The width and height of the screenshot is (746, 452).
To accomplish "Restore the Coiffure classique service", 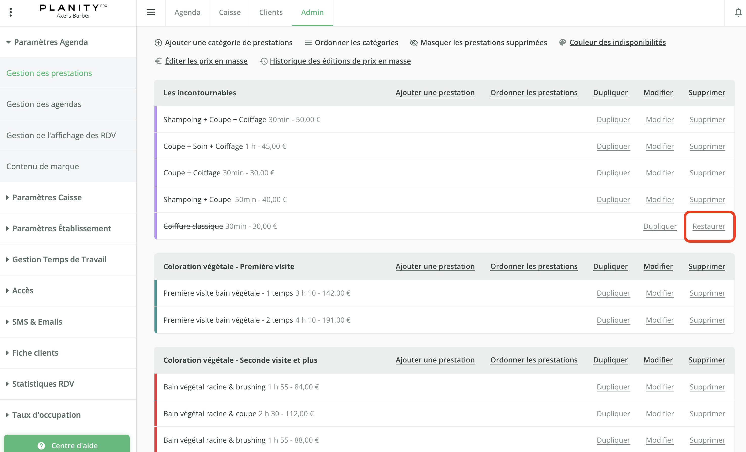I will [x=708, y=226].
